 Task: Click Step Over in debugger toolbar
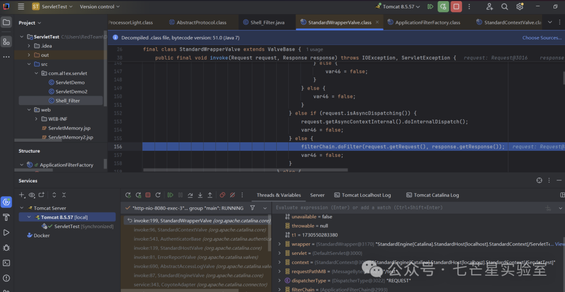pos(190,195)
